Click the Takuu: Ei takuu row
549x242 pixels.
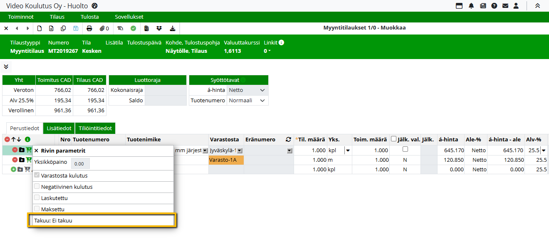(102, 220)
